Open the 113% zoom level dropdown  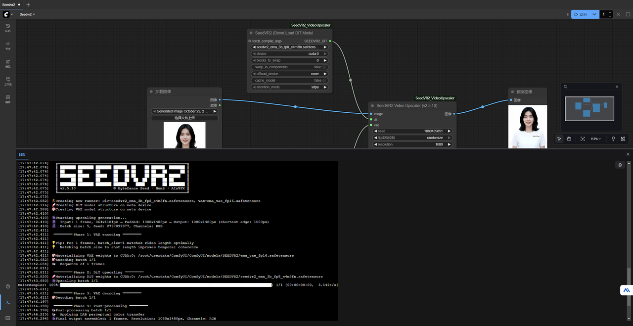[x=595, y=139]
